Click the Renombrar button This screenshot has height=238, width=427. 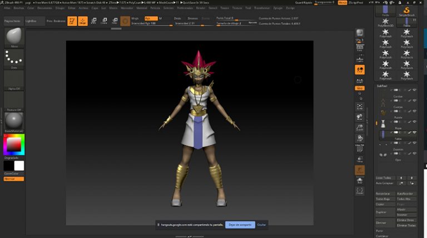pos(385,194)
